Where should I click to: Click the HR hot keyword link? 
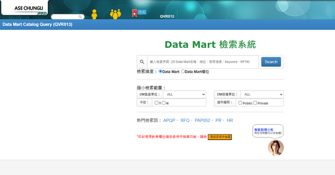click(x=230, y=121)
